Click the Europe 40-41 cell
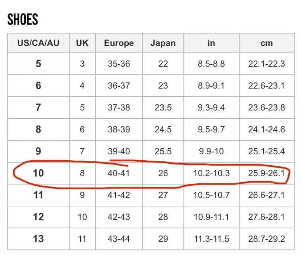302x260 pixels. point(119,173)
